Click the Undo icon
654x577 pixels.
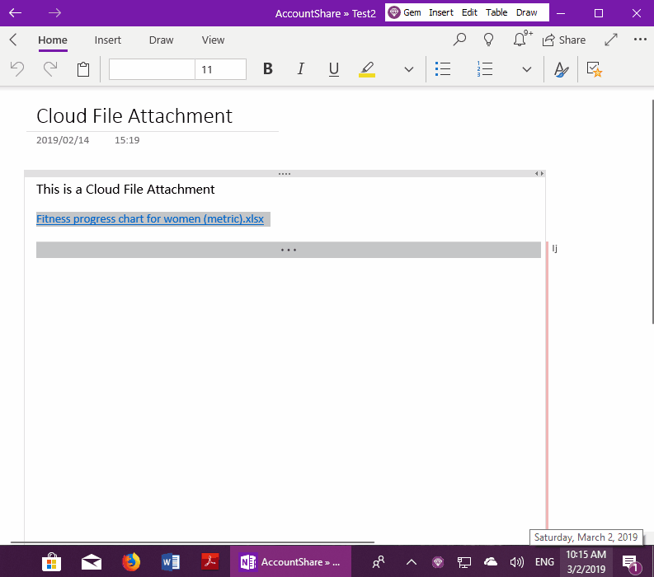17,68
